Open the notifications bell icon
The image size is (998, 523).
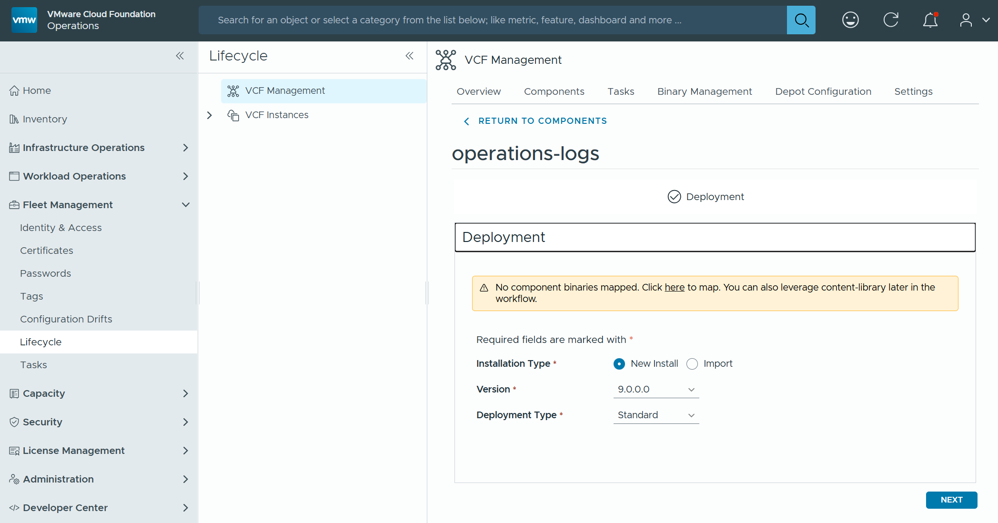930,20
